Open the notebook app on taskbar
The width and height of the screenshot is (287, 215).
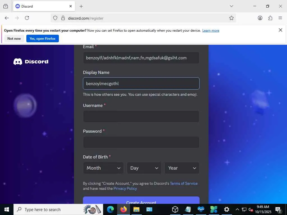pyautogui.click(x=188, y=209)
